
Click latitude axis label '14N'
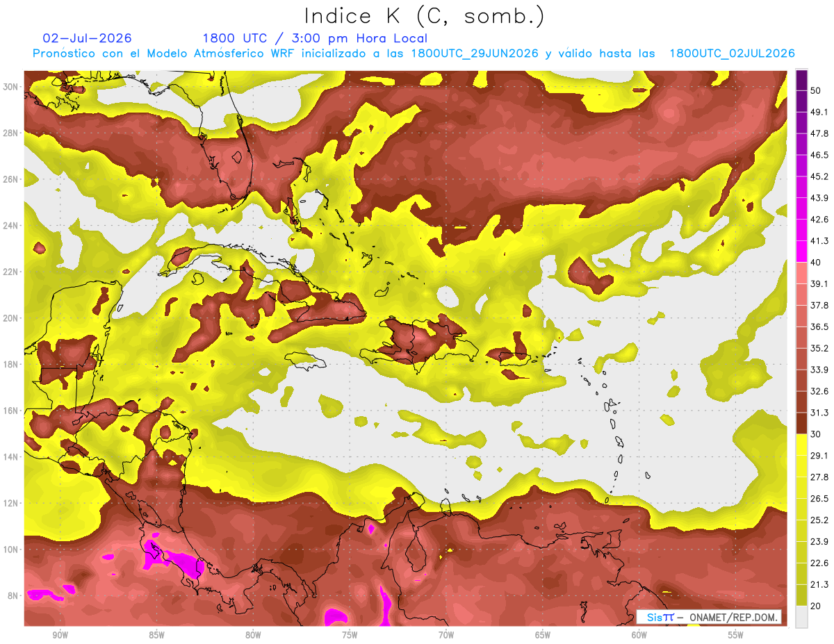pyautogui.click(x=11, y=457)
